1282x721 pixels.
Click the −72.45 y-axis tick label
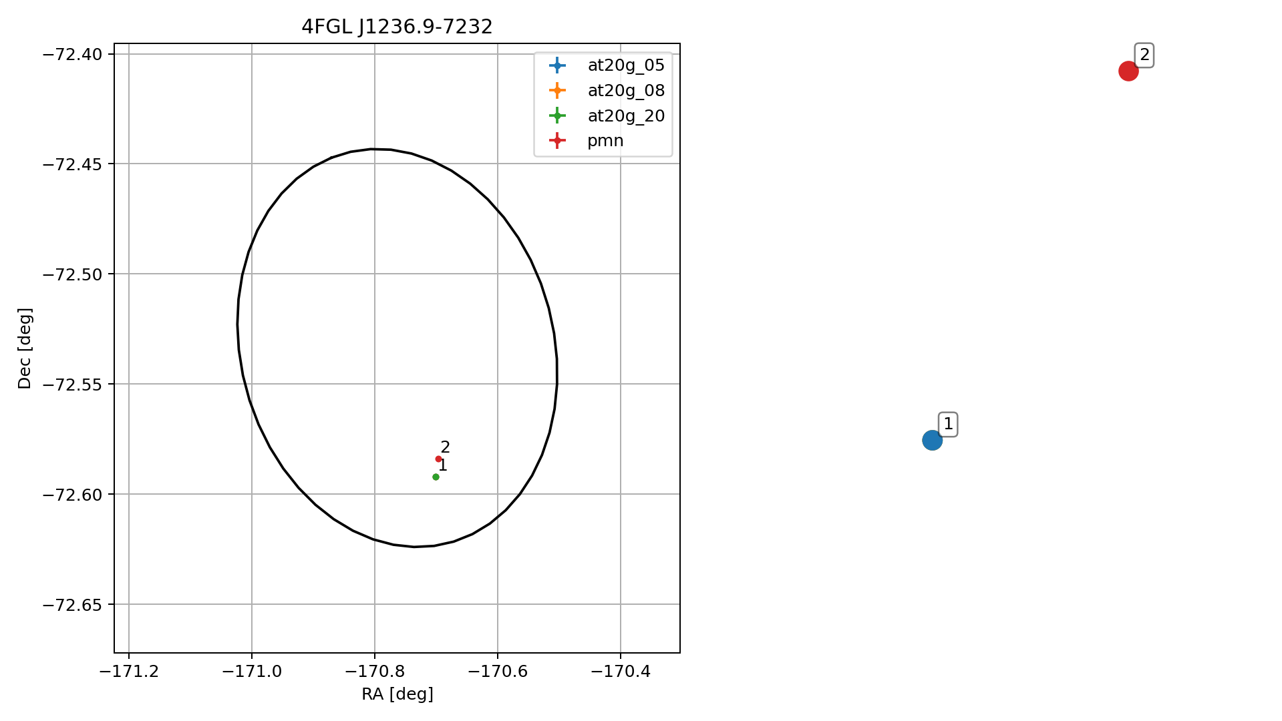[x=73, y=164]
